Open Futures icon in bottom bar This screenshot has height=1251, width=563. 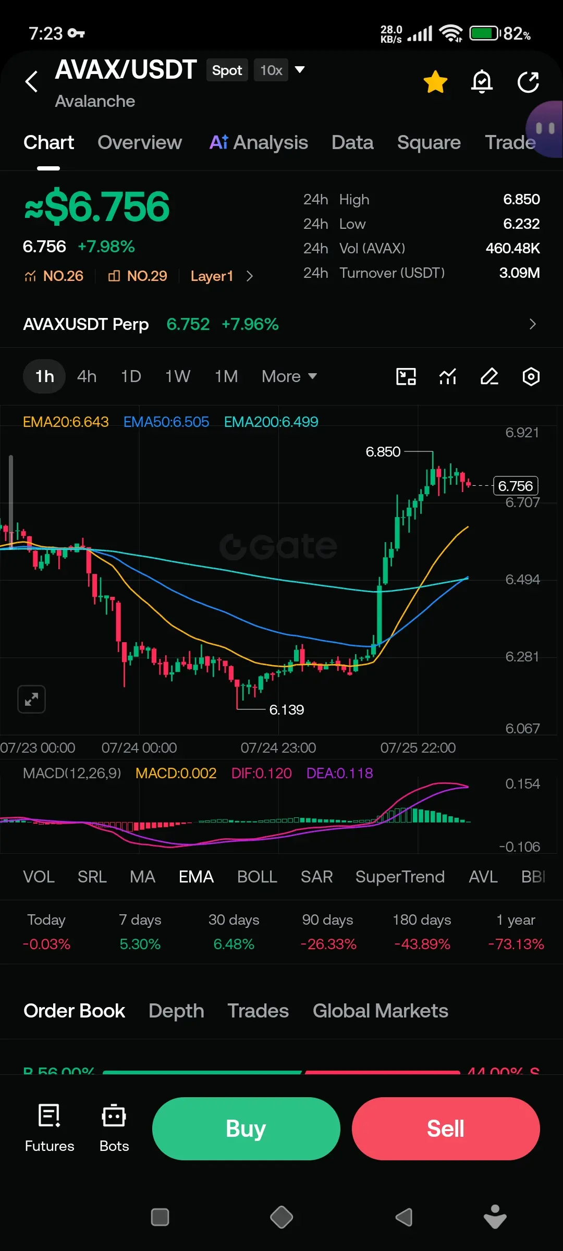coord(50,1129)
